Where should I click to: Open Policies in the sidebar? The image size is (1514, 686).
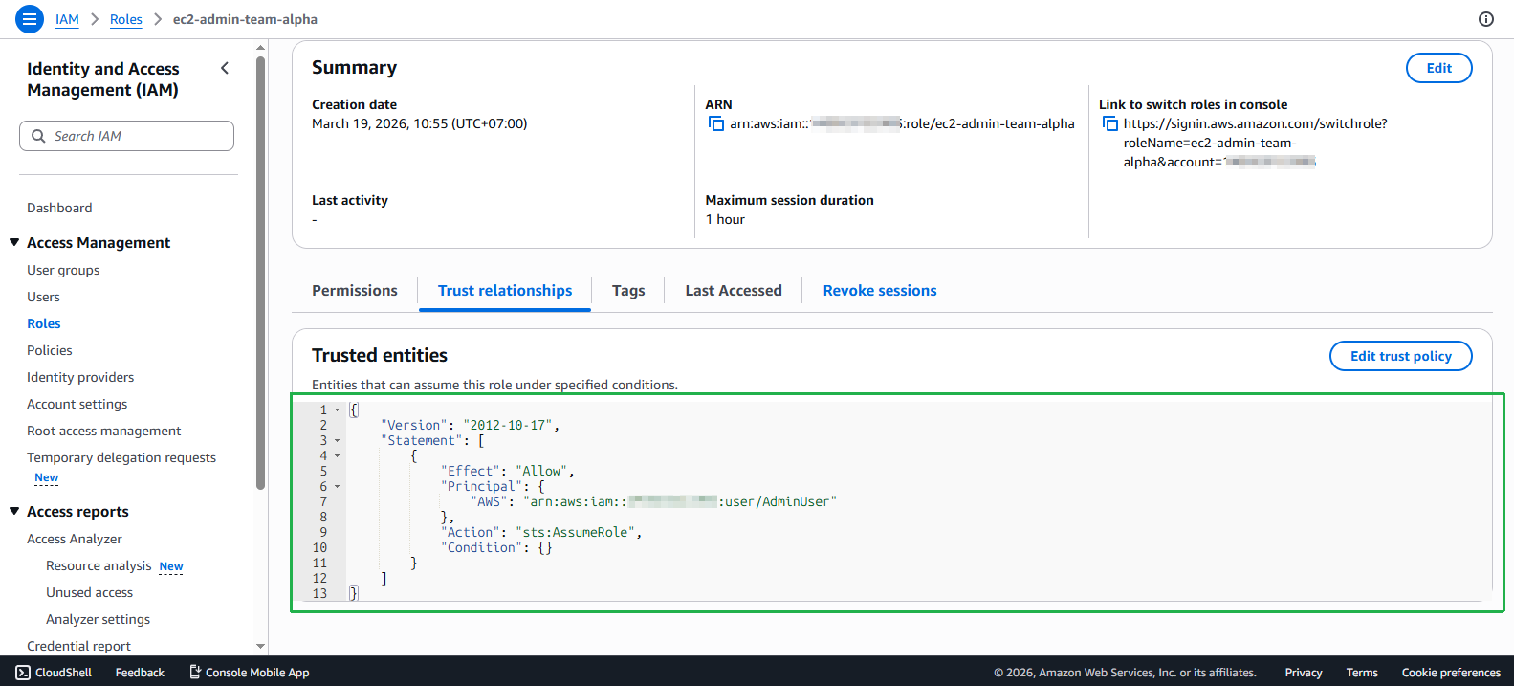[x=50, y=350]
